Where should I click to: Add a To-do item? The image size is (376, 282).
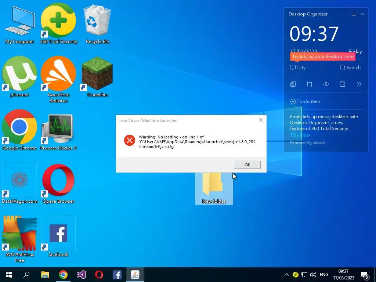pyautogui.click(x=305, y=101)
